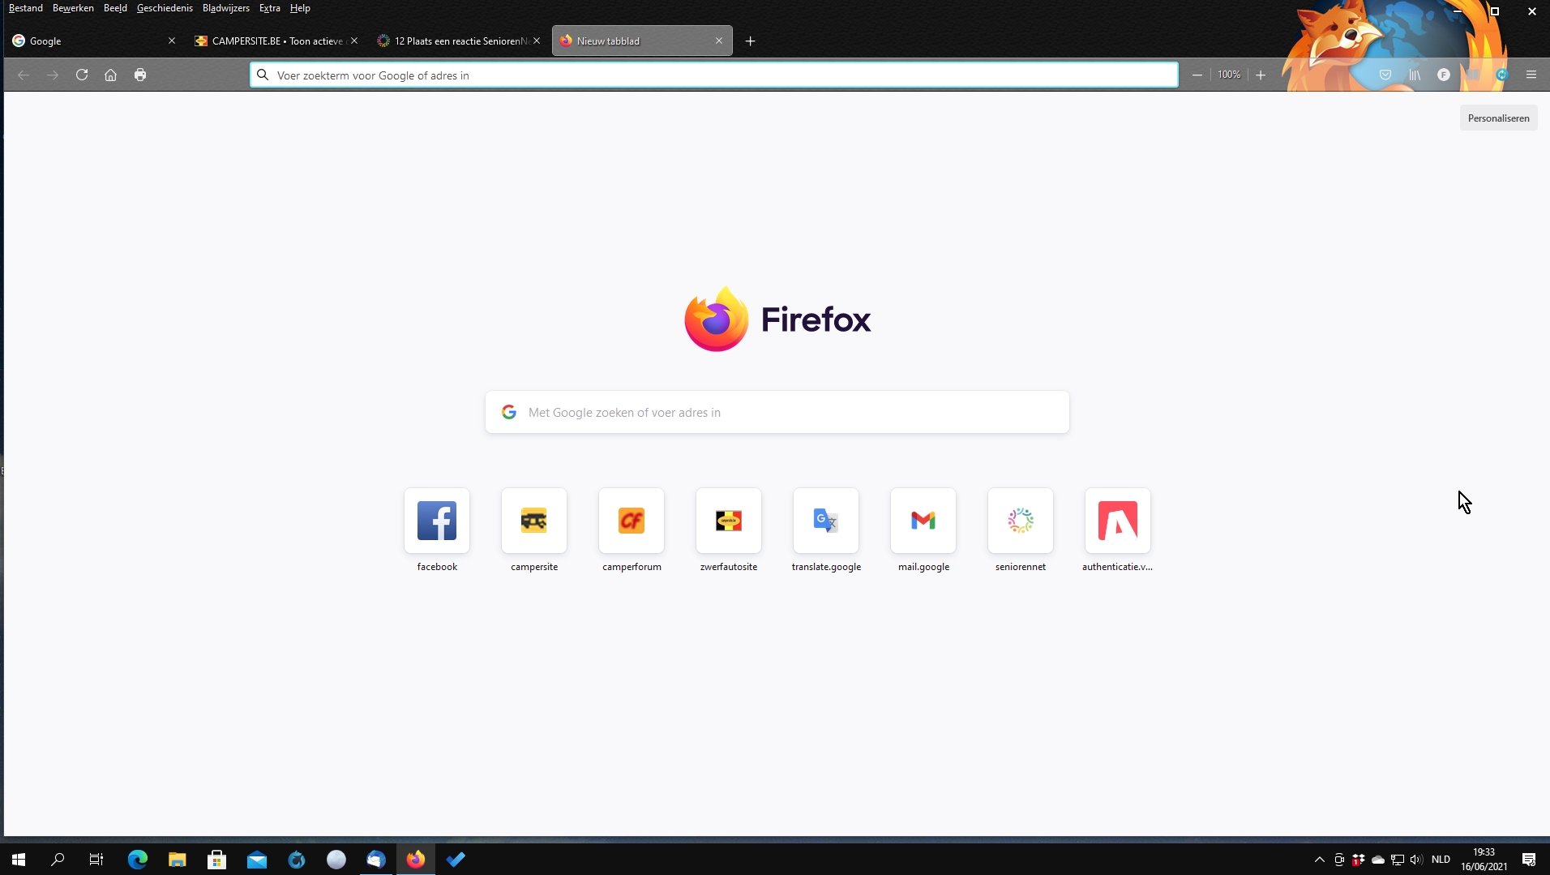Click the Personaliseren button
1550x875 pixels.
click(x=1498, y=118)
